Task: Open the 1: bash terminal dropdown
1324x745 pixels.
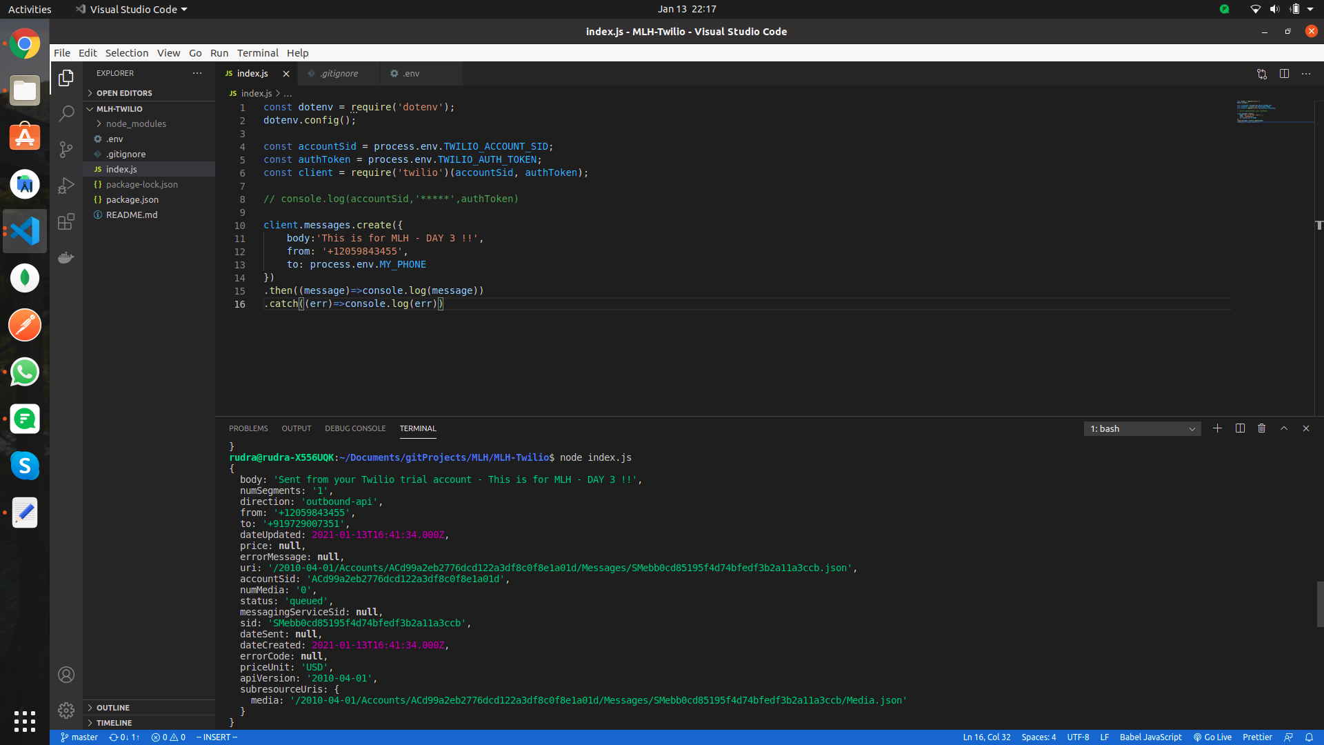Action: [x=1142, y=429]
